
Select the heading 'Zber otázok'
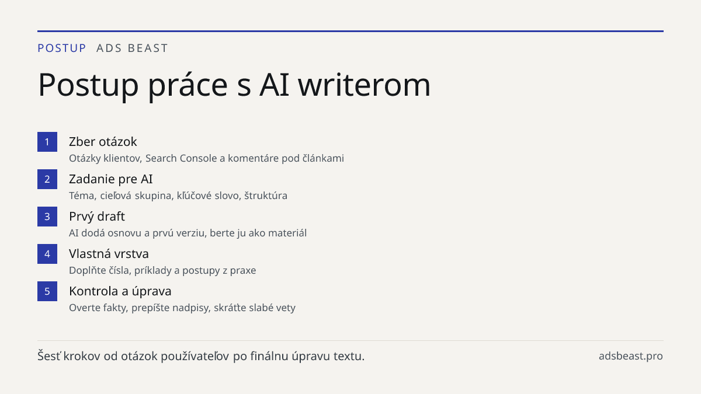click(x=103, y=142)
